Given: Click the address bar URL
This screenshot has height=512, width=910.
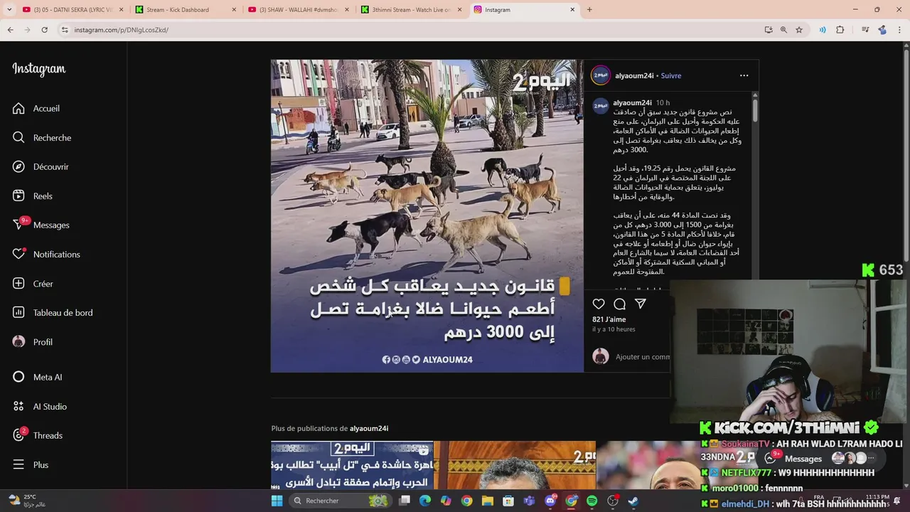Looking at the screenshot, I should (121, 30).
